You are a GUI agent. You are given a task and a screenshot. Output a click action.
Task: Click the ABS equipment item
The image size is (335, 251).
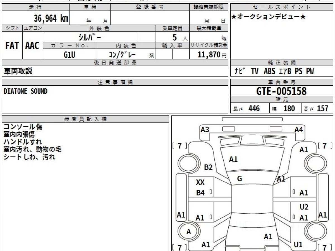tap(269, 71)
